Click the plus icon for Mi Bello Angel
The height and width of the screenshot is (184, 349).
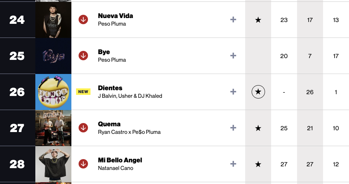point(233,164)
